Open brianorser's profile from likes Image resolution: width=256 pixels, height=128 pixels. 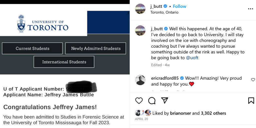click(180, 113)
